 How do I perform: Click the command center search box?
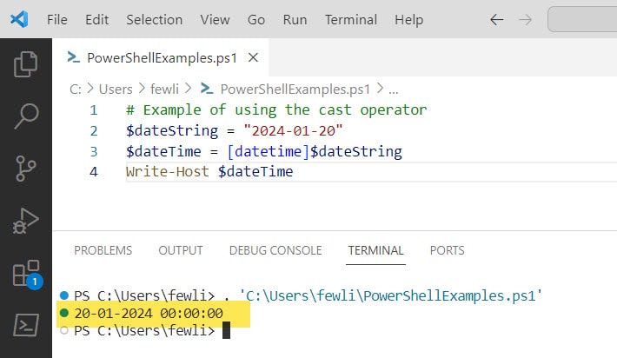[x=582, y=19]
